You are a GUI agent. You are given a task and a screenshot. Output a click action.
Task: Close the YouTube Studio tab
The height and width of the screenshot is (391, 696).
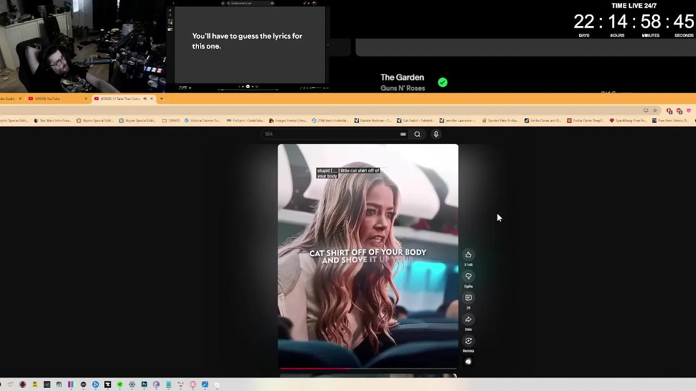(20, 98)
